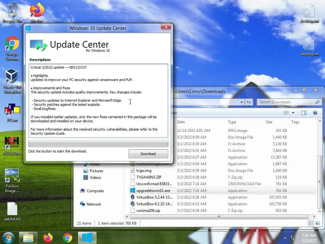Minimize the Downloads Explorer window

(296, 90)
